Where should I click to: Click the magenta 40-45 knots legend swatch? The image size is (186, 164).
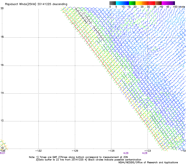pyautogui.click(x=165, y=3)
